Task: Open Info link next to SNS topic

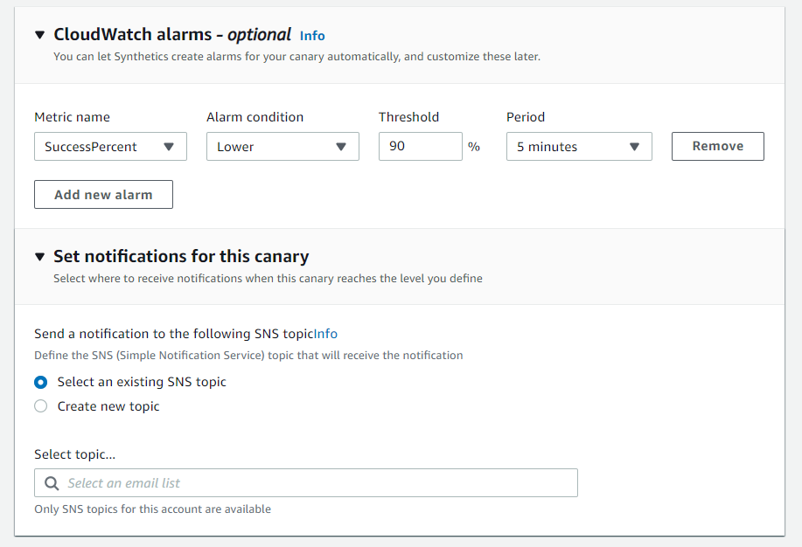Action: pos(325,334)
